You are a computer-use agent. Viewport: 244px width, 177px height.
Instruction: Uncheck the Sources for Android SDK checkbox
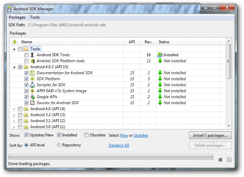[x=26, y=103]
